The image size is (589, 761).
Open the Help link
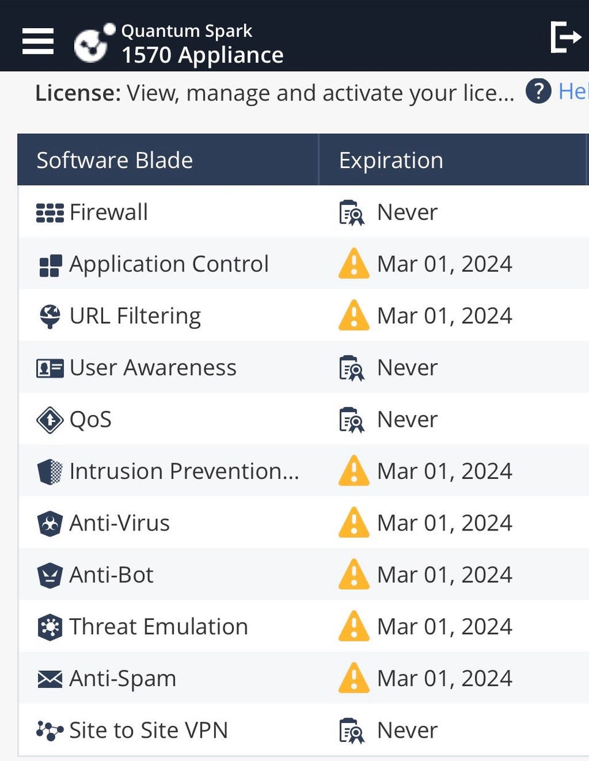pos(573,92)
